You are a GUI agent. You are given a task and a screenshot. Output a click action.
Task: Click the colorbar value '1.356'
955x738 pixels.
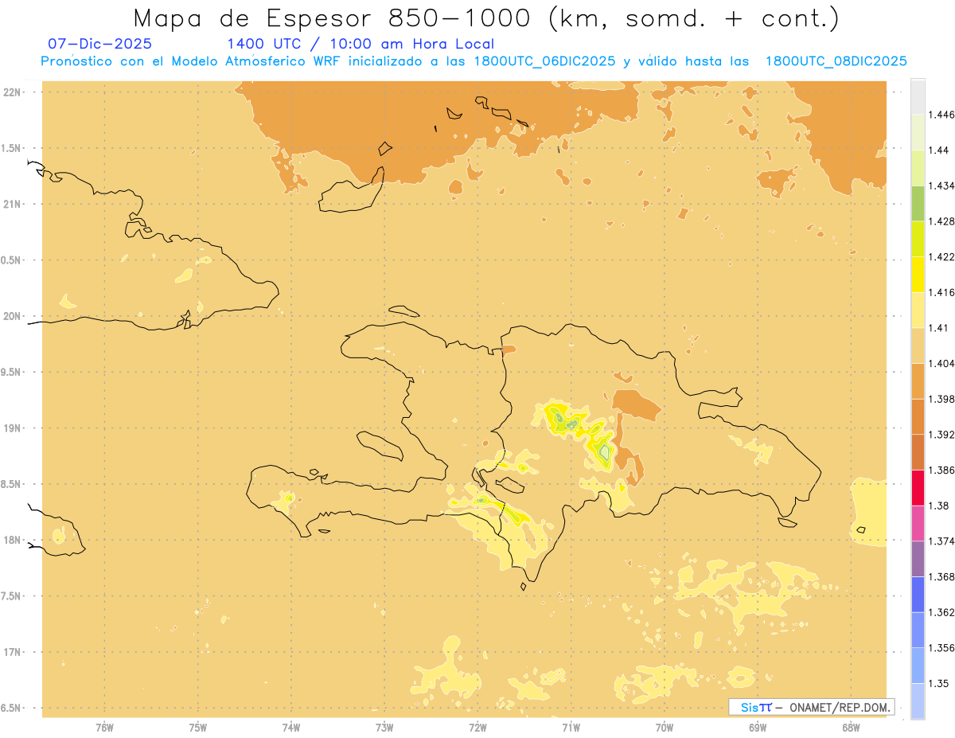pos(943,648)
